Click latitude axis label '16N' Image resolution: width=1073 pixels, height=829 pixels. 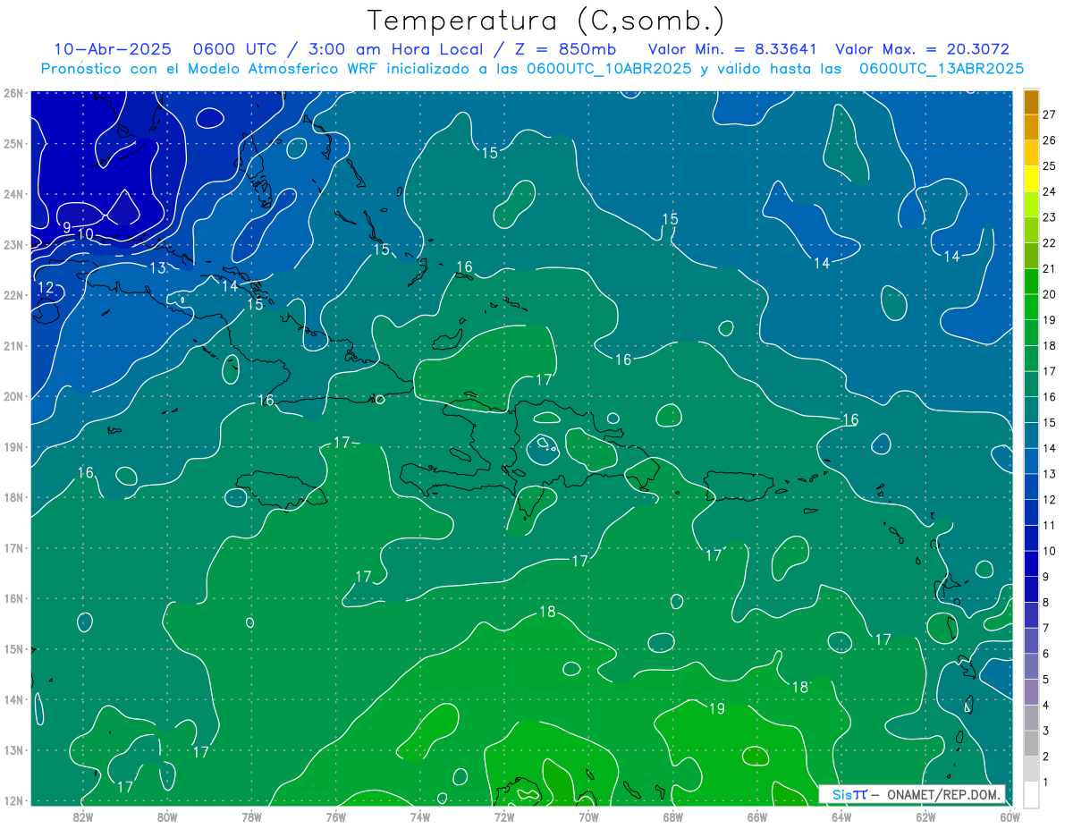13,598
